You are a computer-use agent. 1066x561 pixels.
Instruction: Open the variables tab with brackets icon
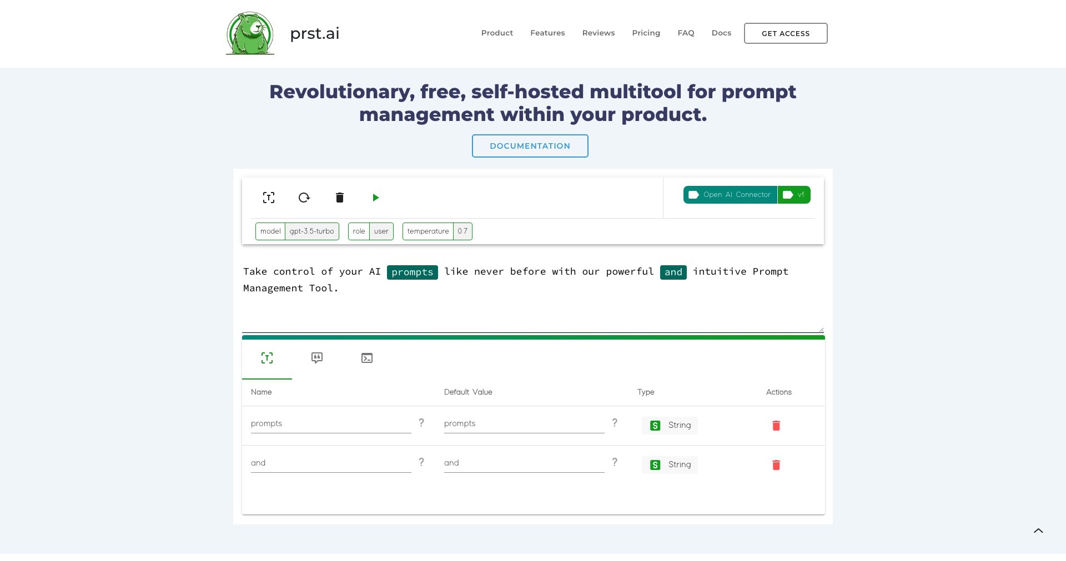(267, 358)
